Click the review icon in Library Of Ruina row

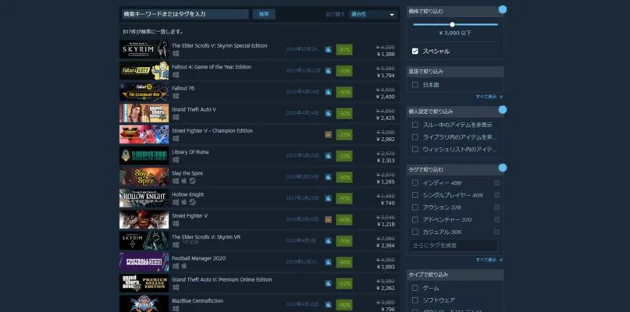click(x=328, y=156)
